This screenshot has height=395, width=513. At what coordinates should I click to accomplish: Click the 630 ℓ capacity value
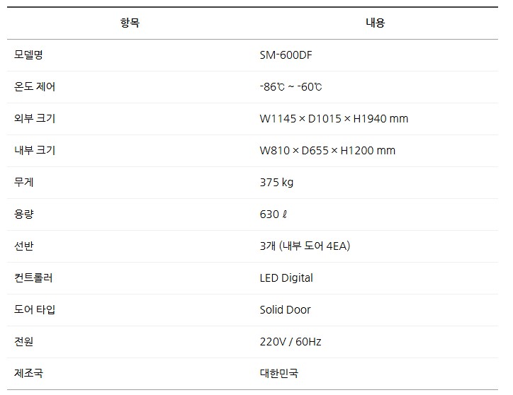click(274, 214)
